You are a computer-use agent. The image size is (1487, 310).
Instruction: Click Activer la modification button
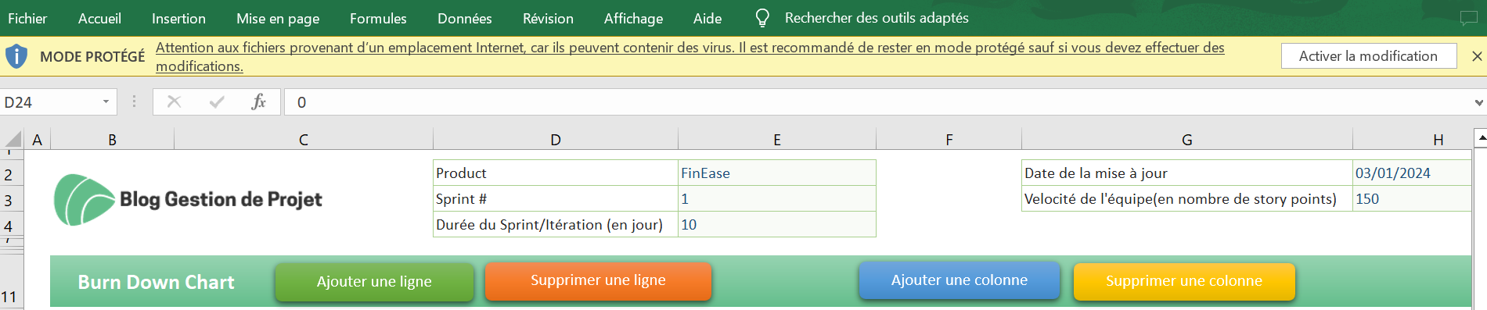pyautogui.click(x=1369, y=56)
